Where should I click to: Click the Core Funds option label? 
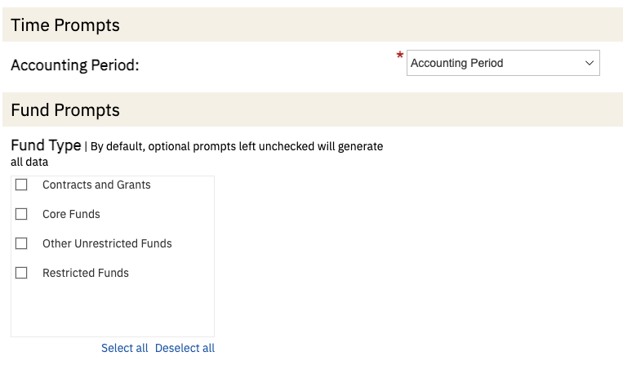point(71,214)
